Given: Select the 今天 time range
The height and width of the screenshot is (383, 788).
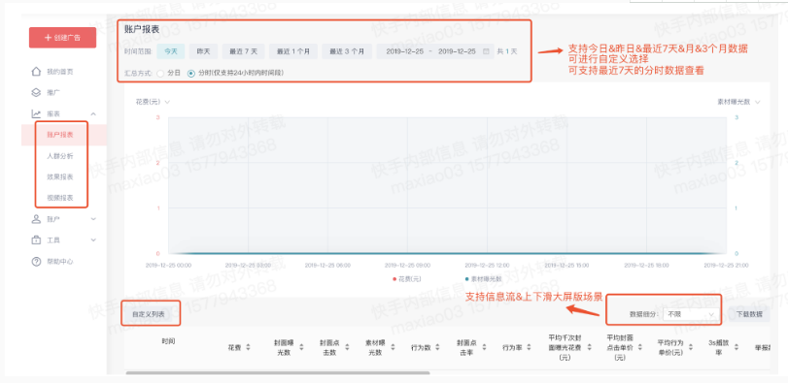Looking at the screenshot, I should tap(171, 51).
